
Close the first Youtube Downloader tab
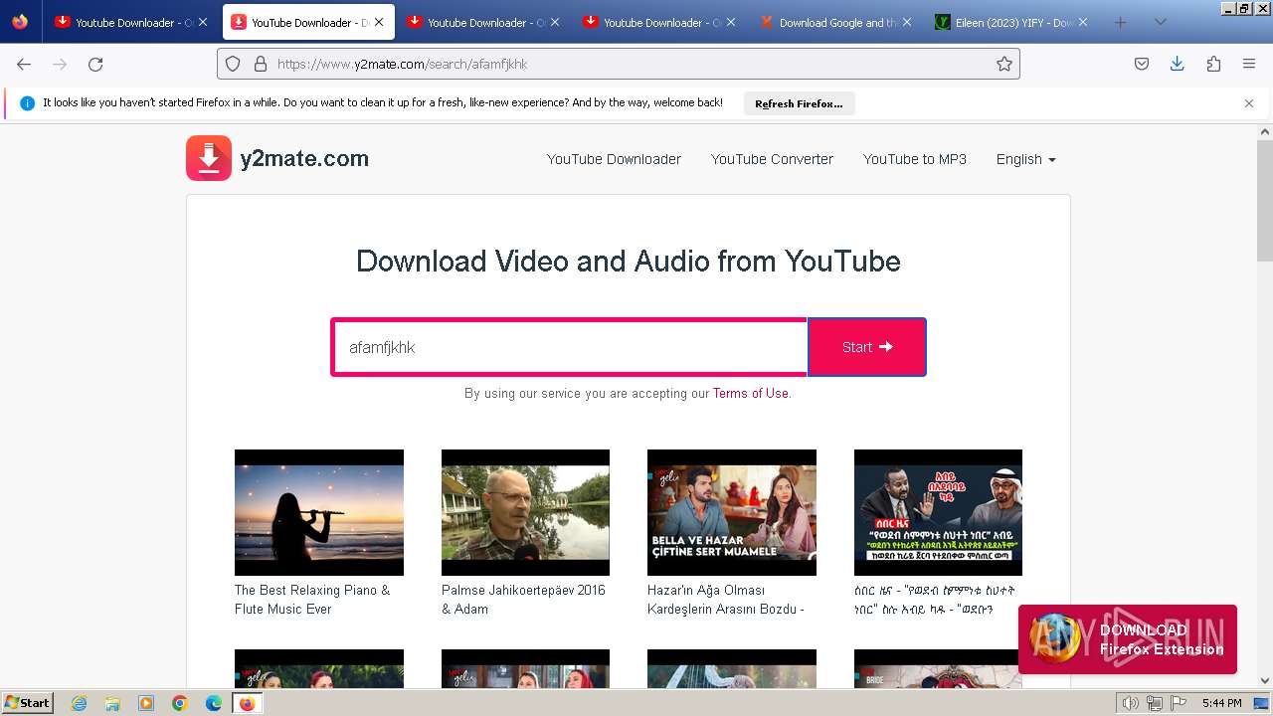pos(203,22)
